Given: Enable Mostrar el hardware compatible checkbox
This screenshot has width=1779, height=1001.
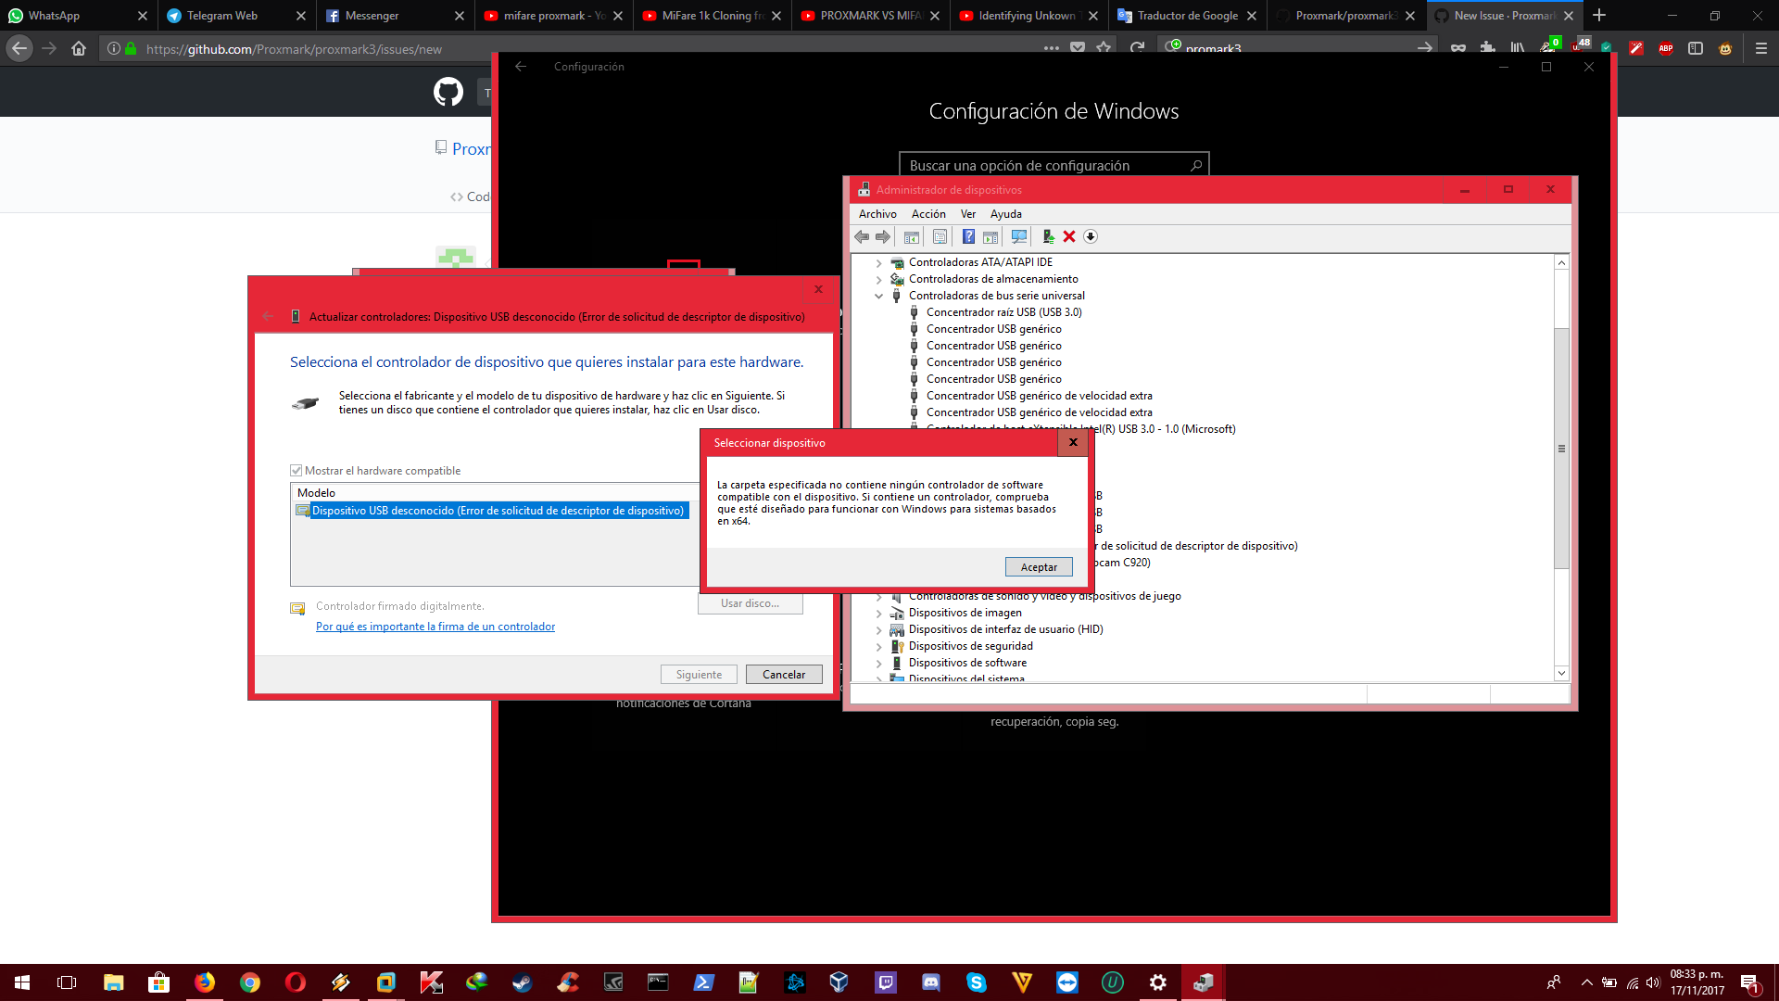Looking at the screenshot, I should (x=296, y=470).
